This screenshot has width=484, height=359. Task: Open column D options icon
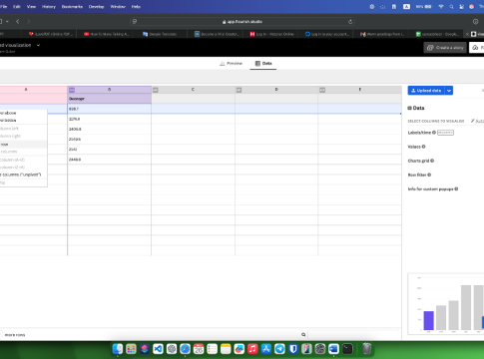click(x=239, y=90)
